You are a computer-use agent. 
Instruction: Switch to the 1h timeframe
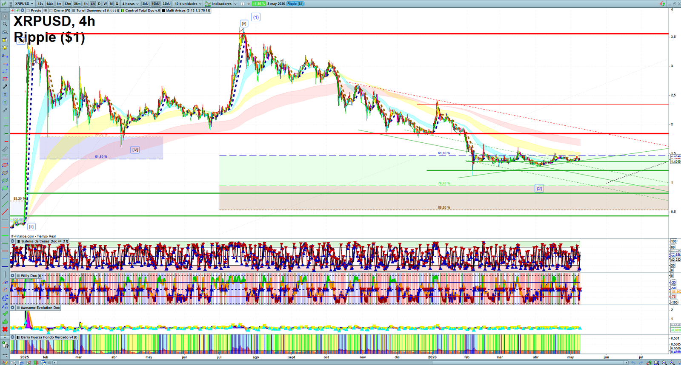point(86,4)
